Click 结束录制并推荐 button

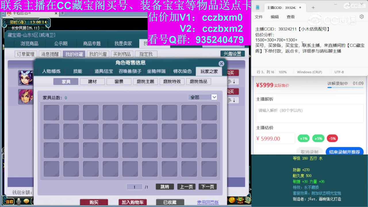tap(344, 152)
